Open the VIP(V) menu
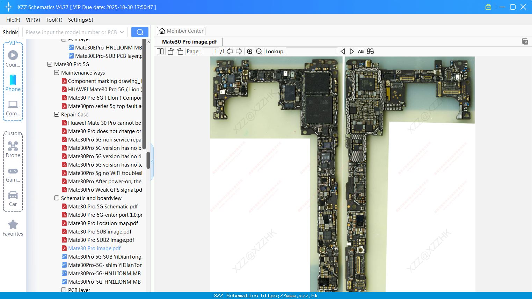Screen dimensions: 532x299 (x=33, y=20)
